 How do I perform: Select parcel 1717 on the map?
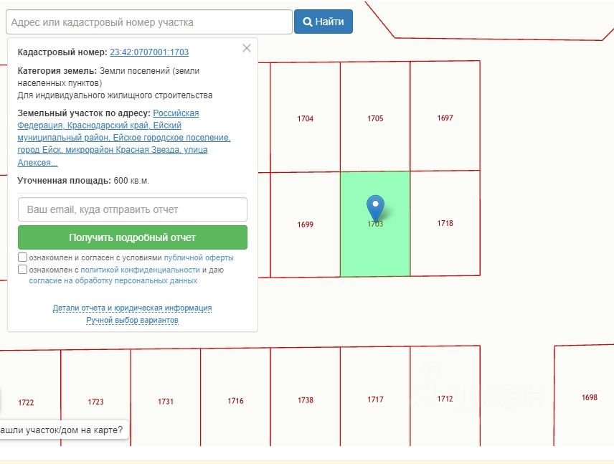tap(375, 399)
